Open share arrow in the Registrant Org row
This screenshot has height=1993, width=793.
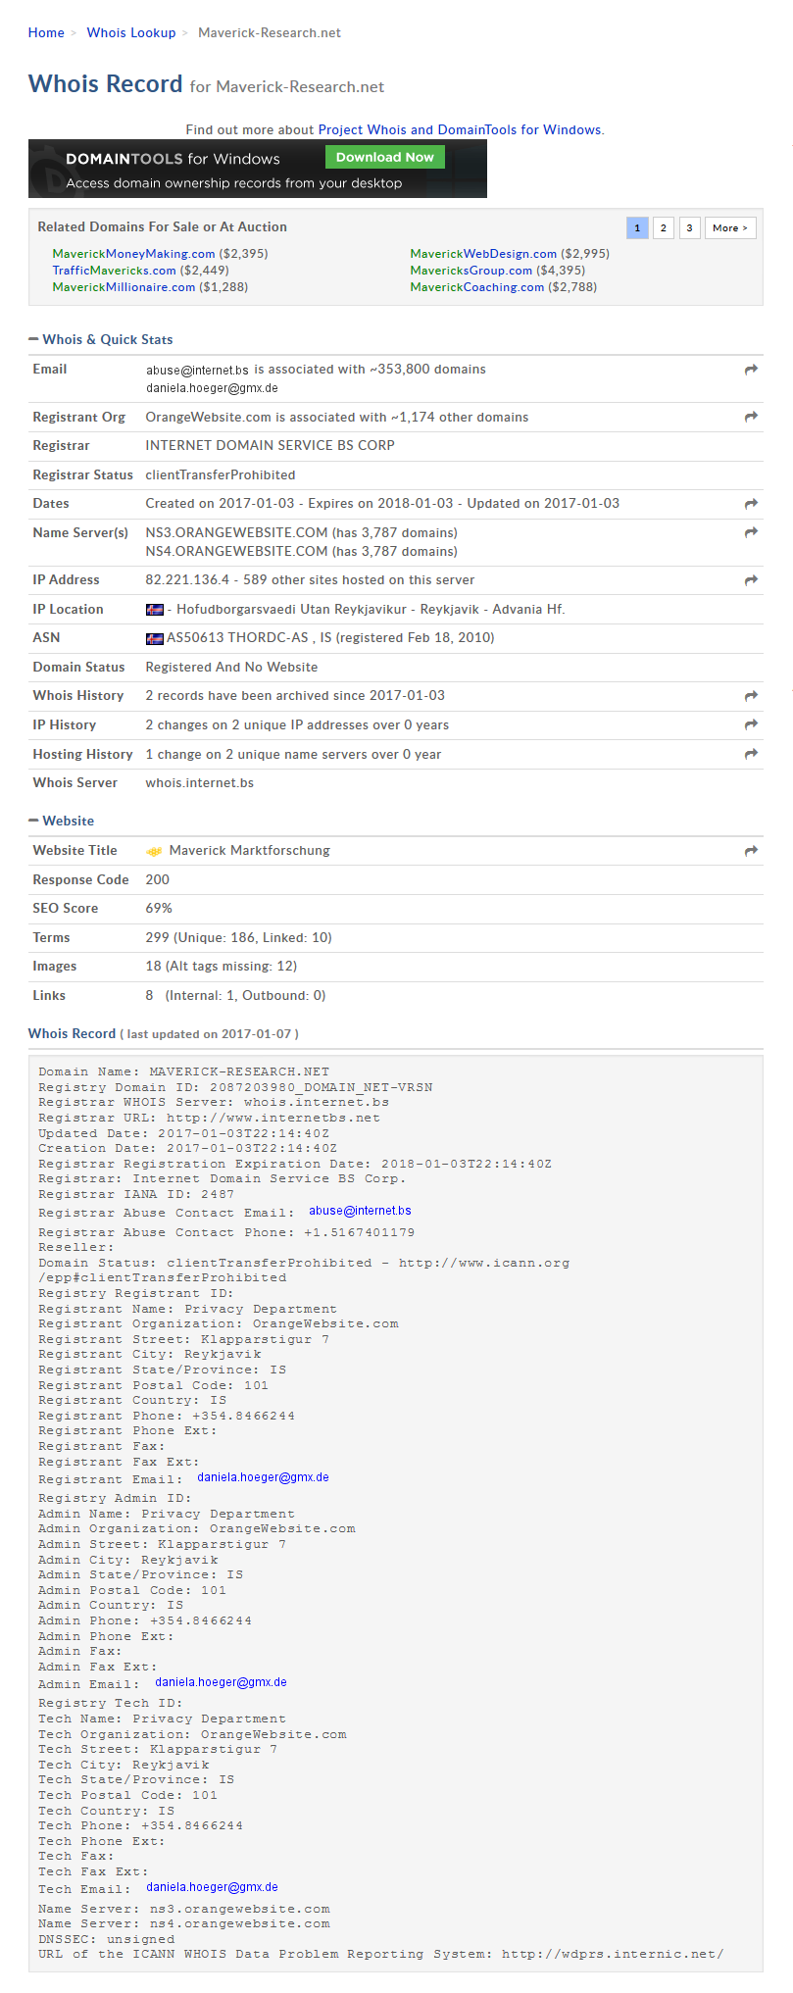pyautogui.click(x=751, y=417)
